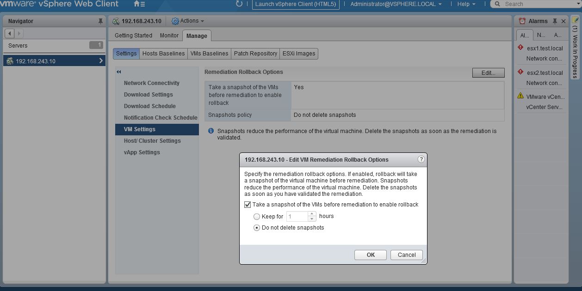Pin the Alarms panel
Image resolution: width=582 pixels, height=291 pixels.
[x=555, y=21]
